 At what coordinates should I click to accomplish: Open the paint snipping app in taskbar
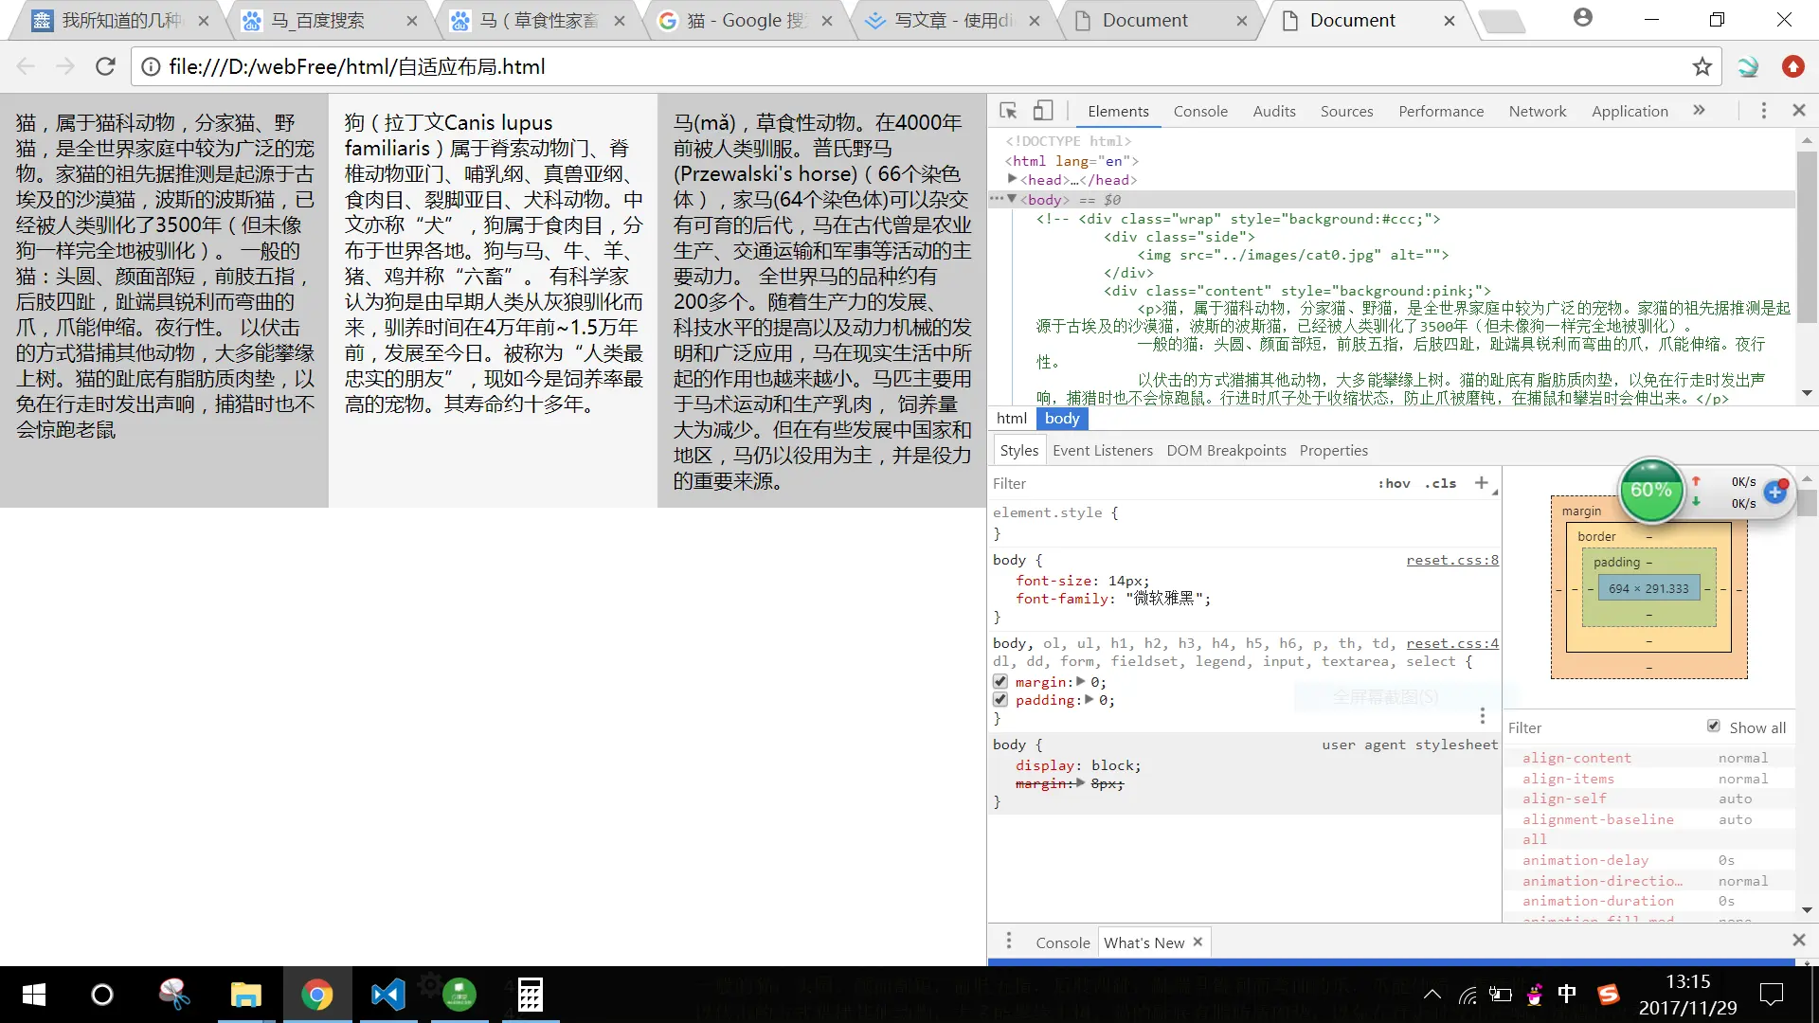[x=174, y=995]
